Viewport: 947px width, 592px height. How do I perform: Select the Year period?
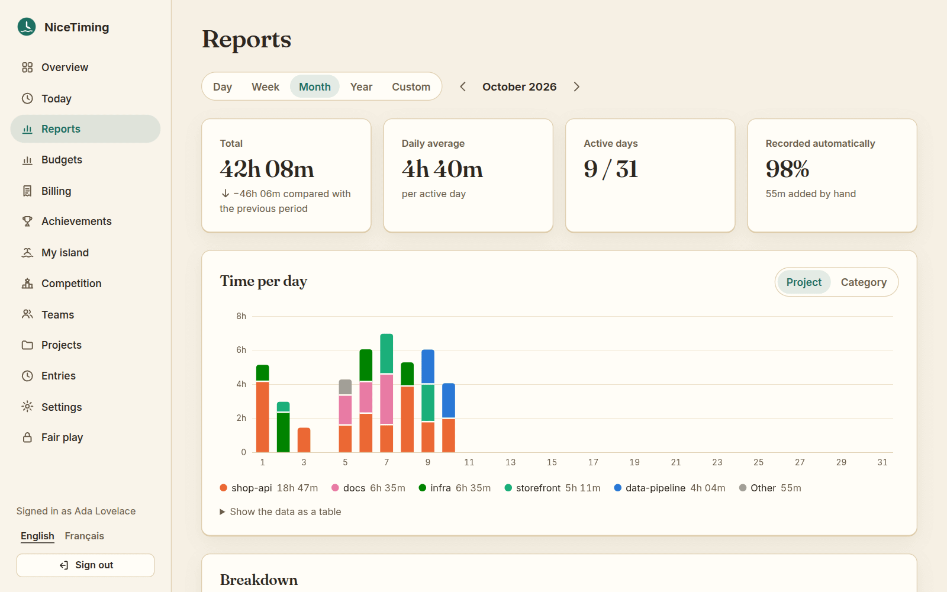pyautogui.click(x=361, y=86)
